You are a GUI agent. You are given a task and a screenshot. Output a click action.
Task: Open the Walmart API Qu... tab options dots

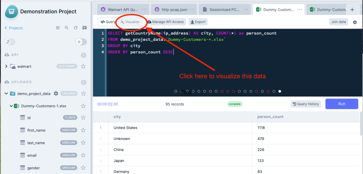point(144,10)
